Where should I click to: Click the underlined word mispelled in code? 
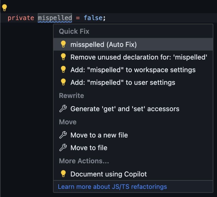point(55,18)
